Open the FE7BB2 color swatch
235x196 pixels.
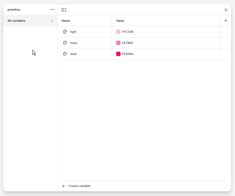(118, 43)
